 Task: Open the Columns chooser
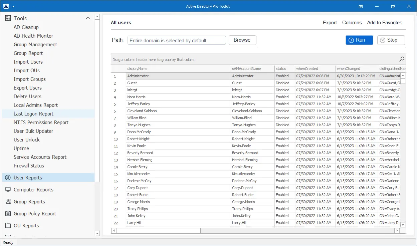(352, 23)
